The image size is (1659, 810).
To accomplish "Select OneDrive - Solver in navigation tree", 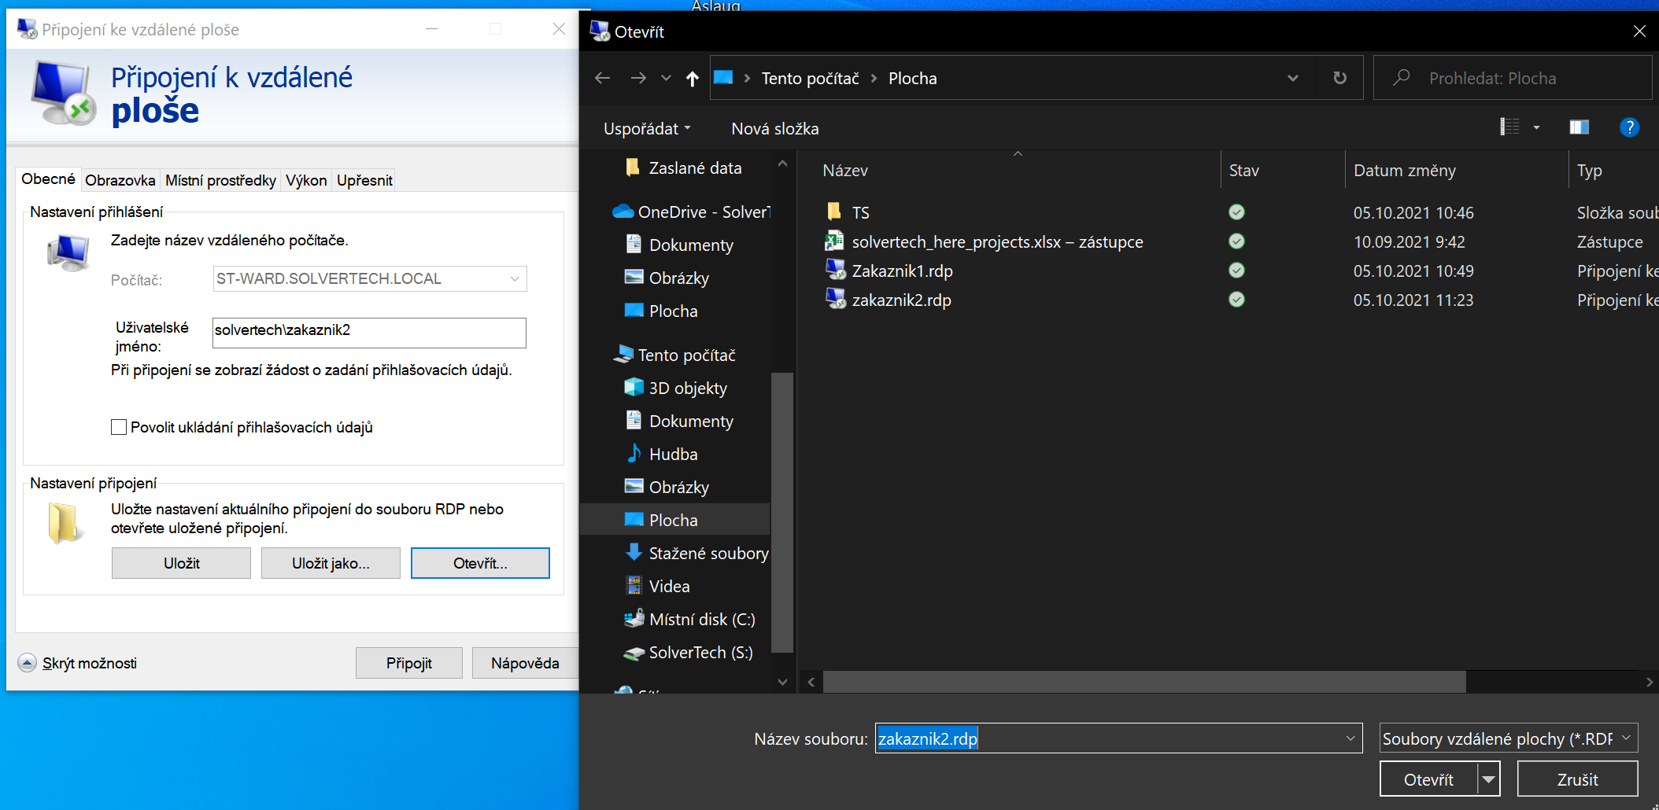I will 691,212.
